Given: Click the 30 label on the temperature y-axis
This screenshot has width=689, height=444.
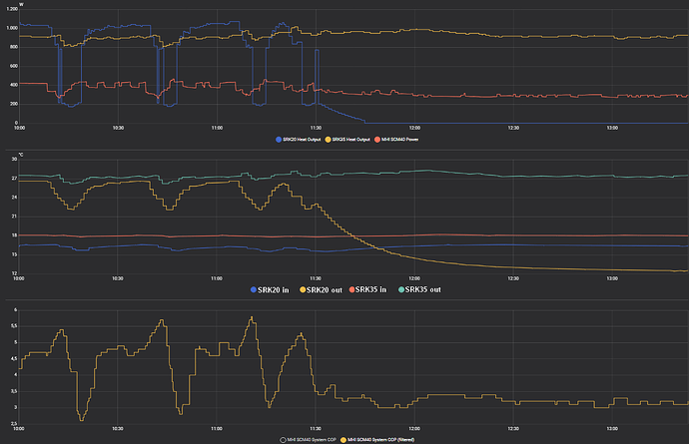Looking at the screenshot, I should (x=14, y=160).
